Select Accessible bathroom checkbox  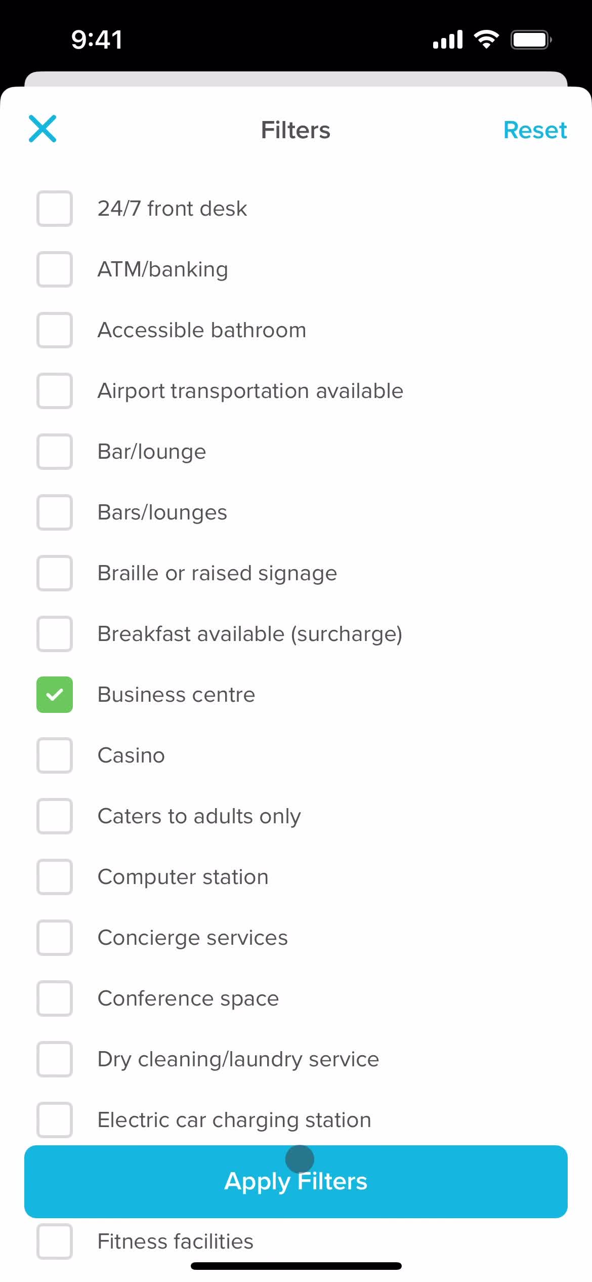point(55,330)
